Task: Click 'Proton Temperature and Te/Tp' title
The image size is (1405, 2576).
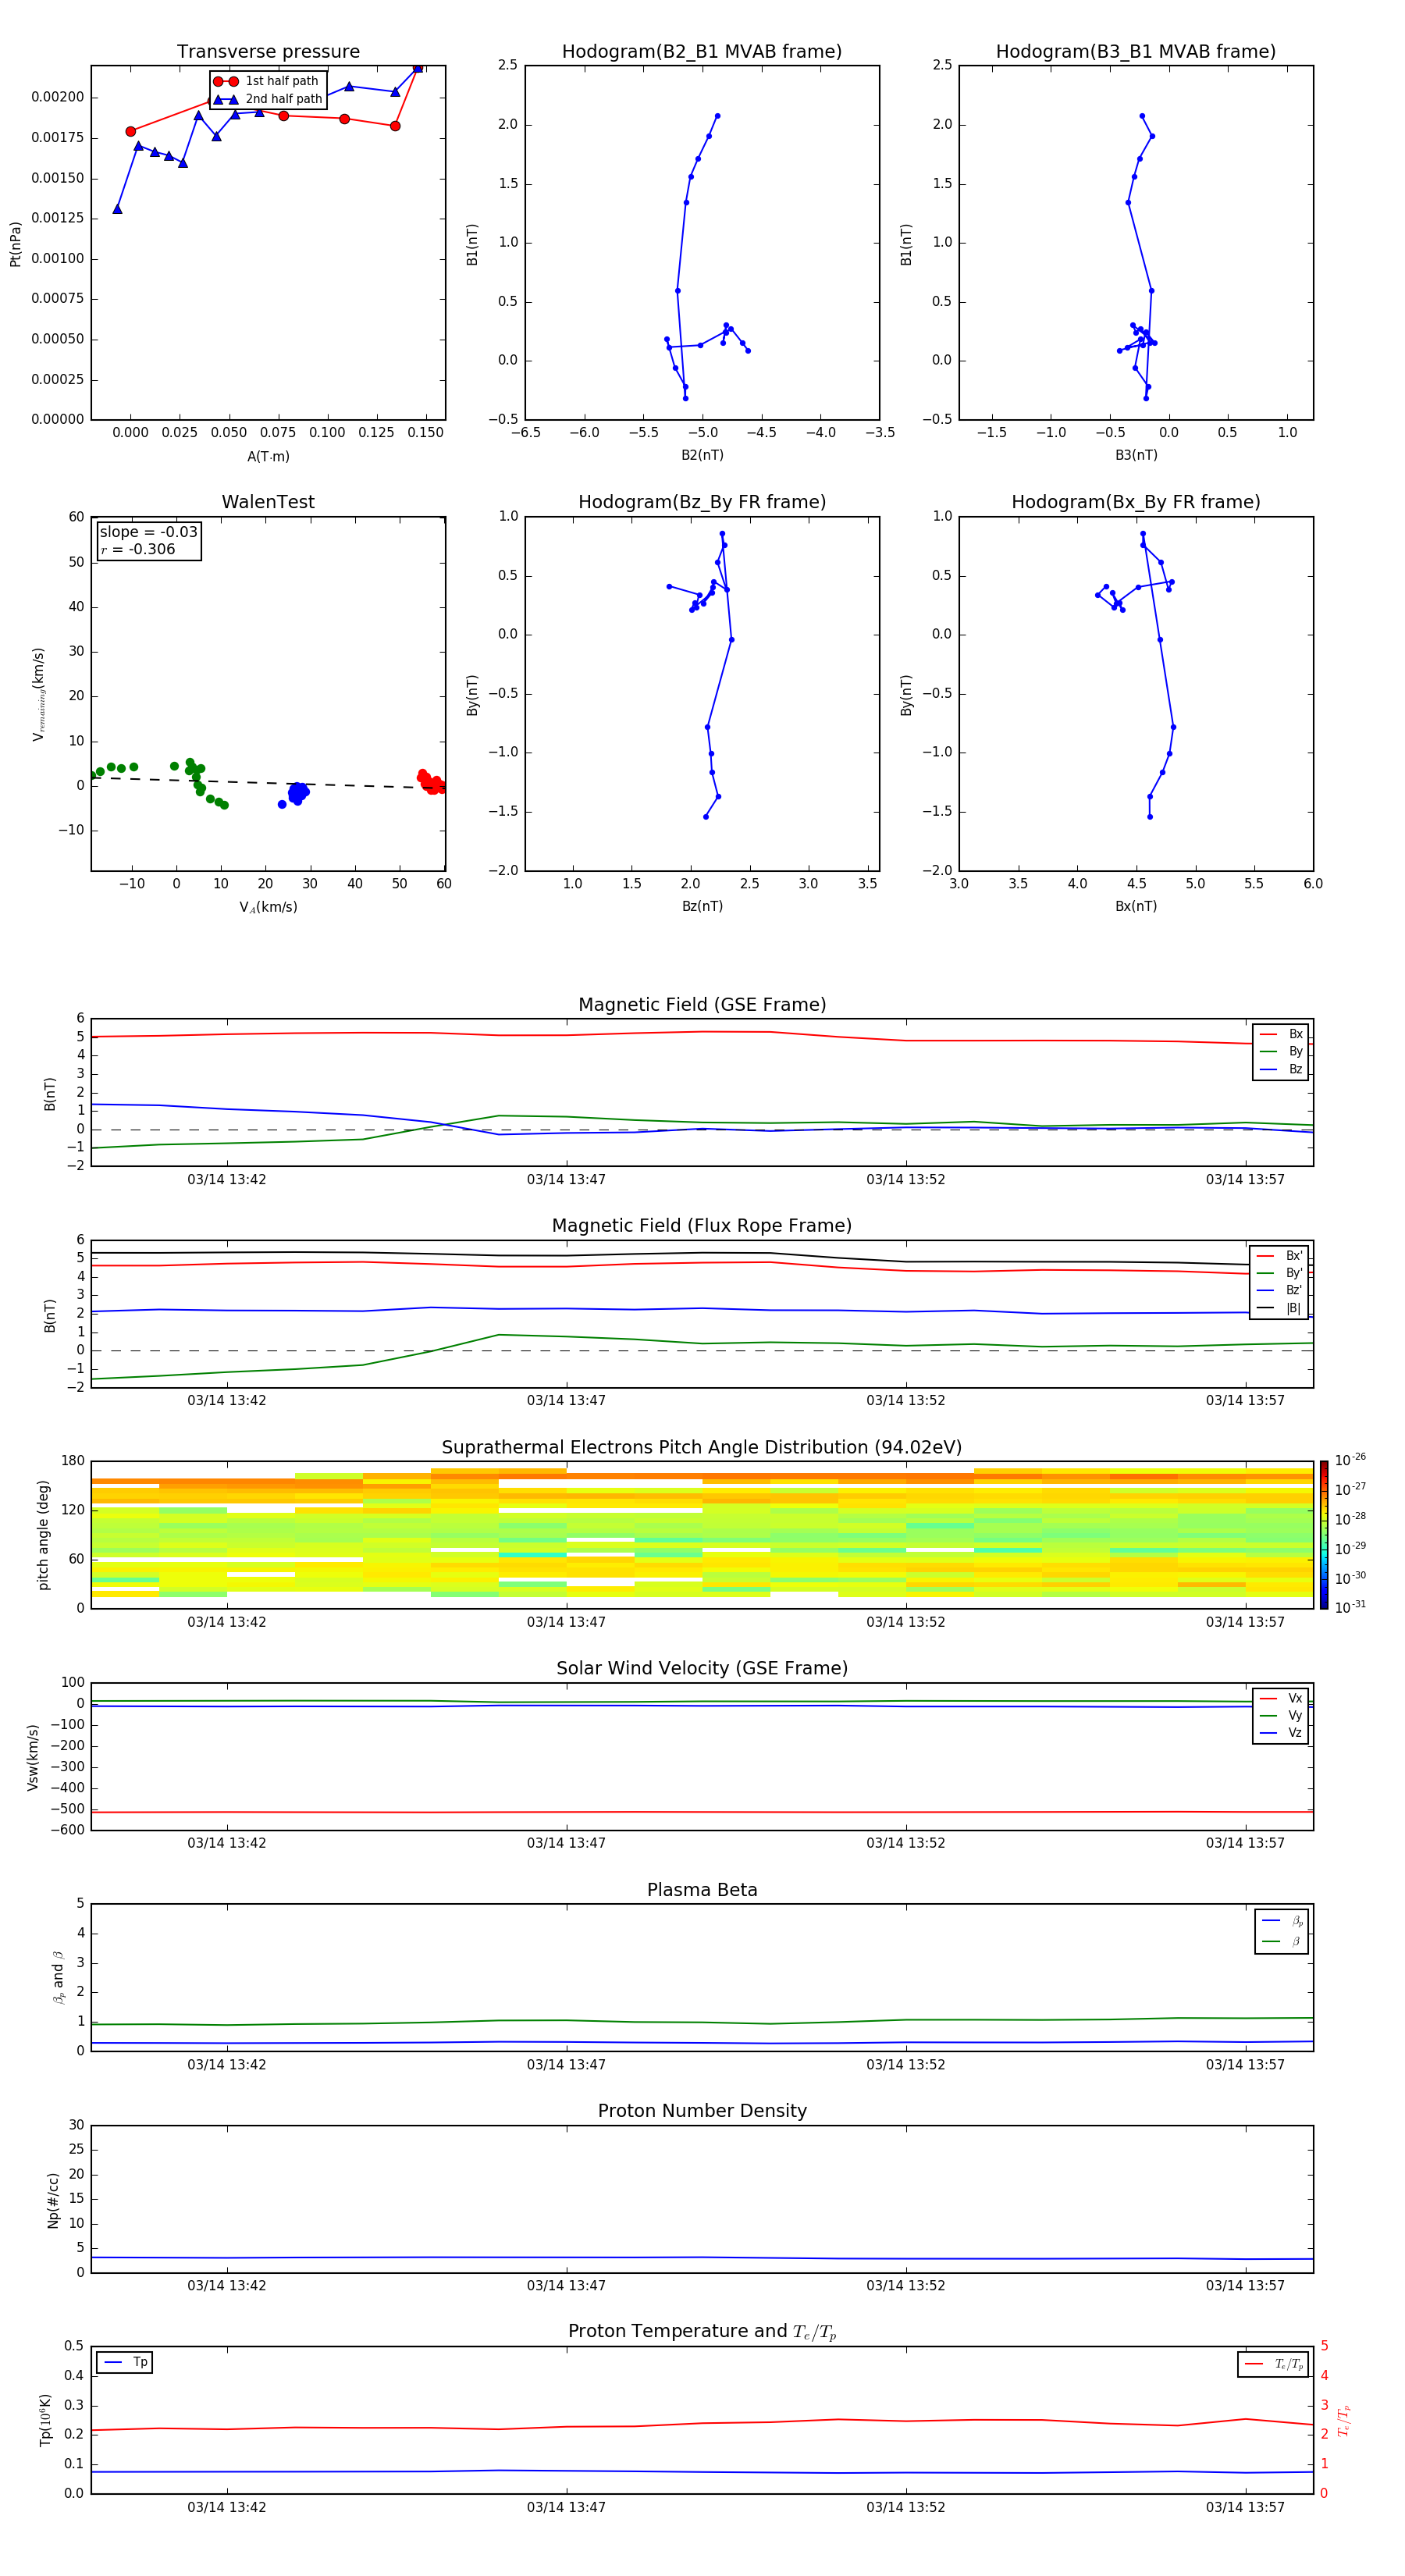Action: pyautogui.click(x=702, y=2331)
